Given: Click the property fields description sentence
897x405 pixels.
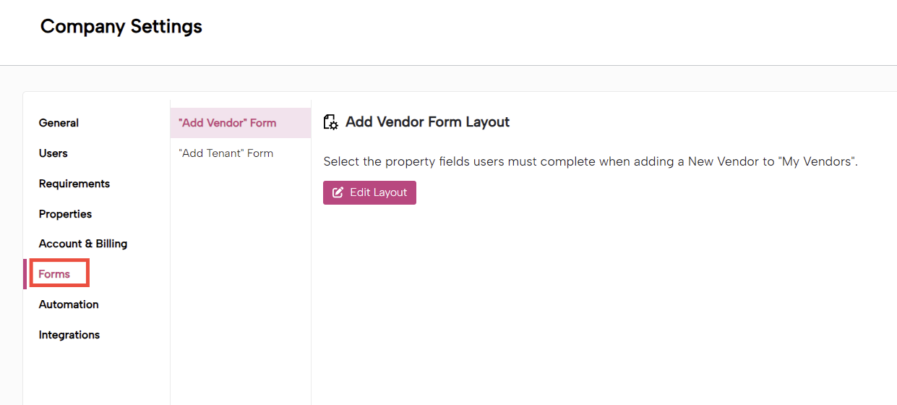Looking at the screenshot, I should click(591, 161).
